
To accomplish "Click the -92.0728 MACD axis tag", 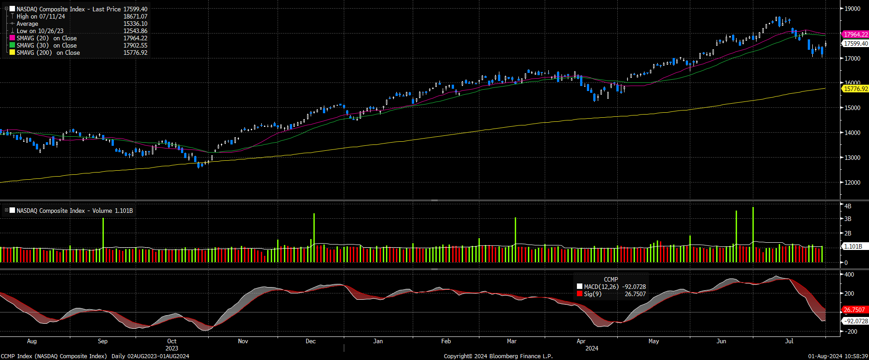I will 855,321.
